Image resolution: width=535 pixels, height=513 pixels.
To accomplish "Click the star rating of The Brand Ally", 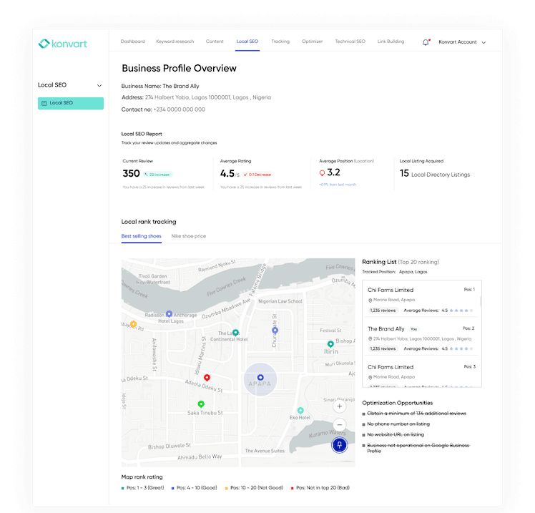I will click(461, 349).
